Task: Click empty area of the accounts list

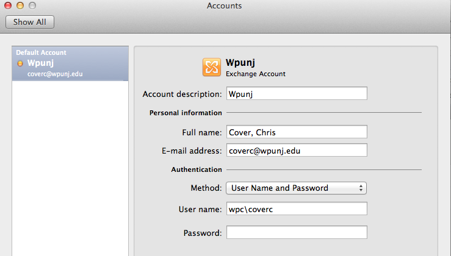Action: click(70, 165)
